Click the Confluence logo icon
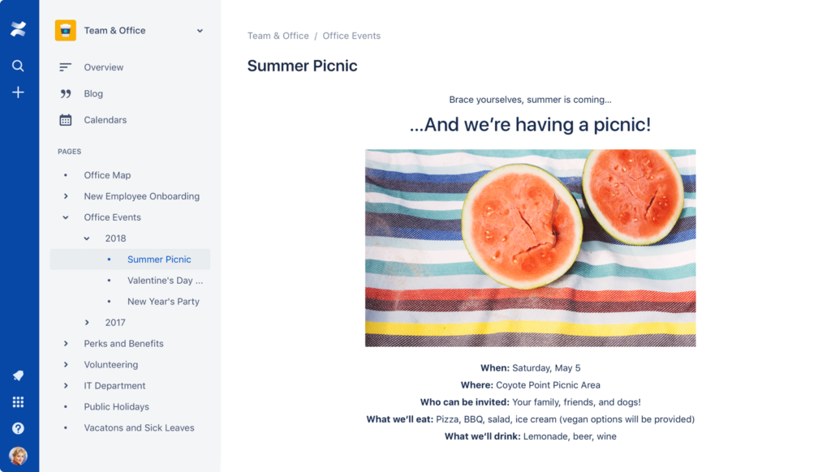 (x=18, y=30)
